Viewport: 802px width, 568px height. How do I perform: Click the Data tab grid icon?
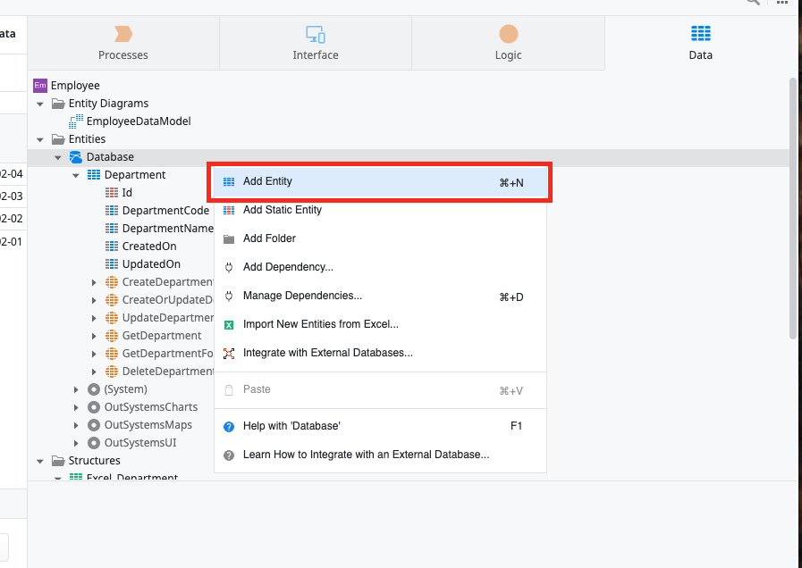pos(701,33)
